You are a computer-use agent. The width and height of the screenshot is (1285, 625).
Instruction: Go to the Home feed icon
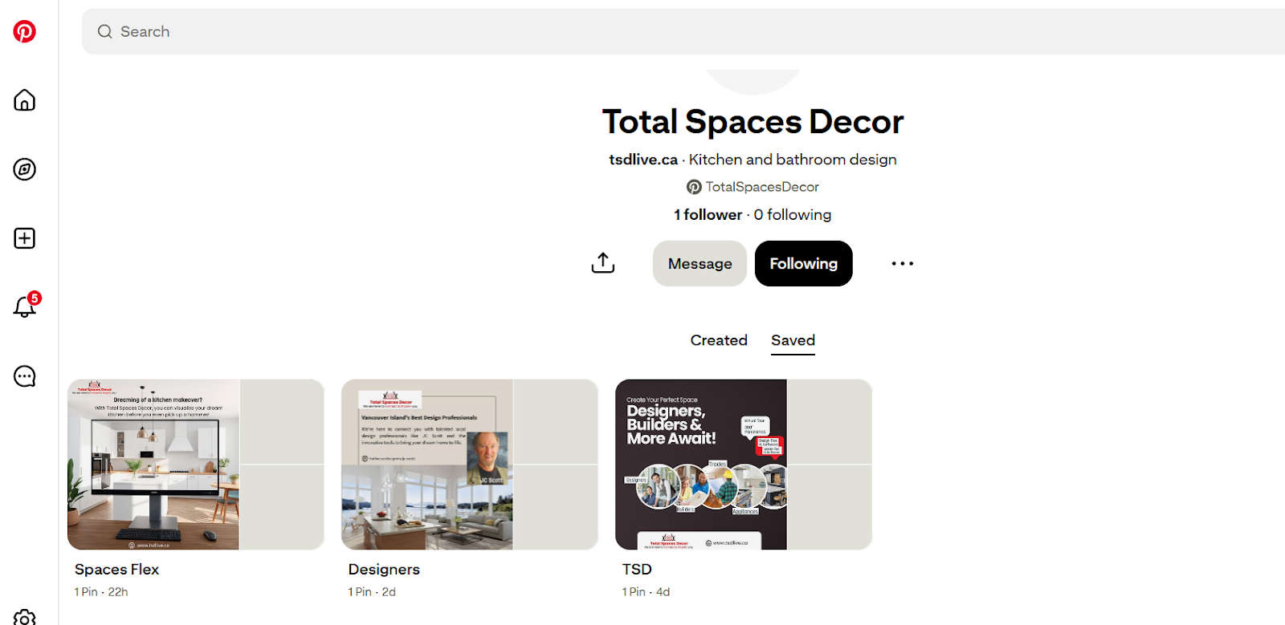25,100
